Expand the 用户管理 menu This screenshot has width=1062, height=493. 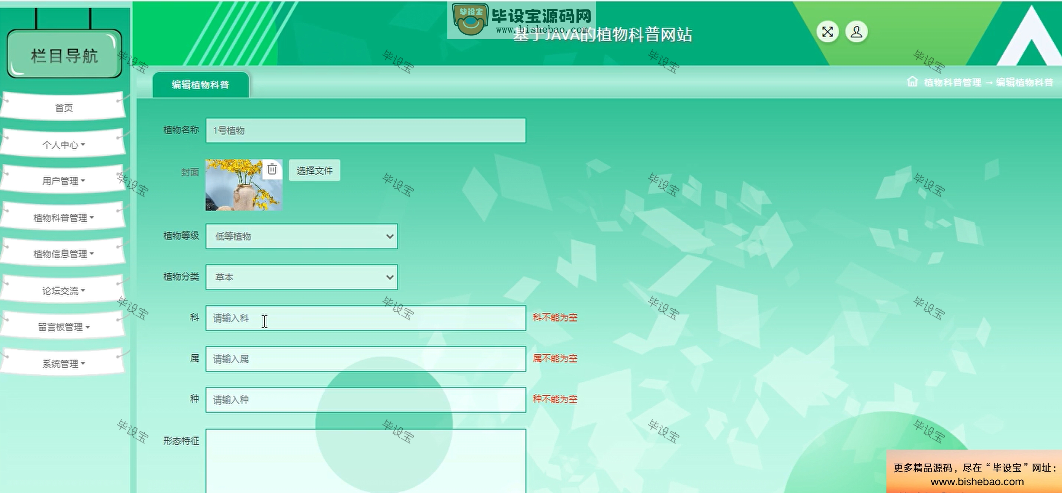tap(63, 181)
